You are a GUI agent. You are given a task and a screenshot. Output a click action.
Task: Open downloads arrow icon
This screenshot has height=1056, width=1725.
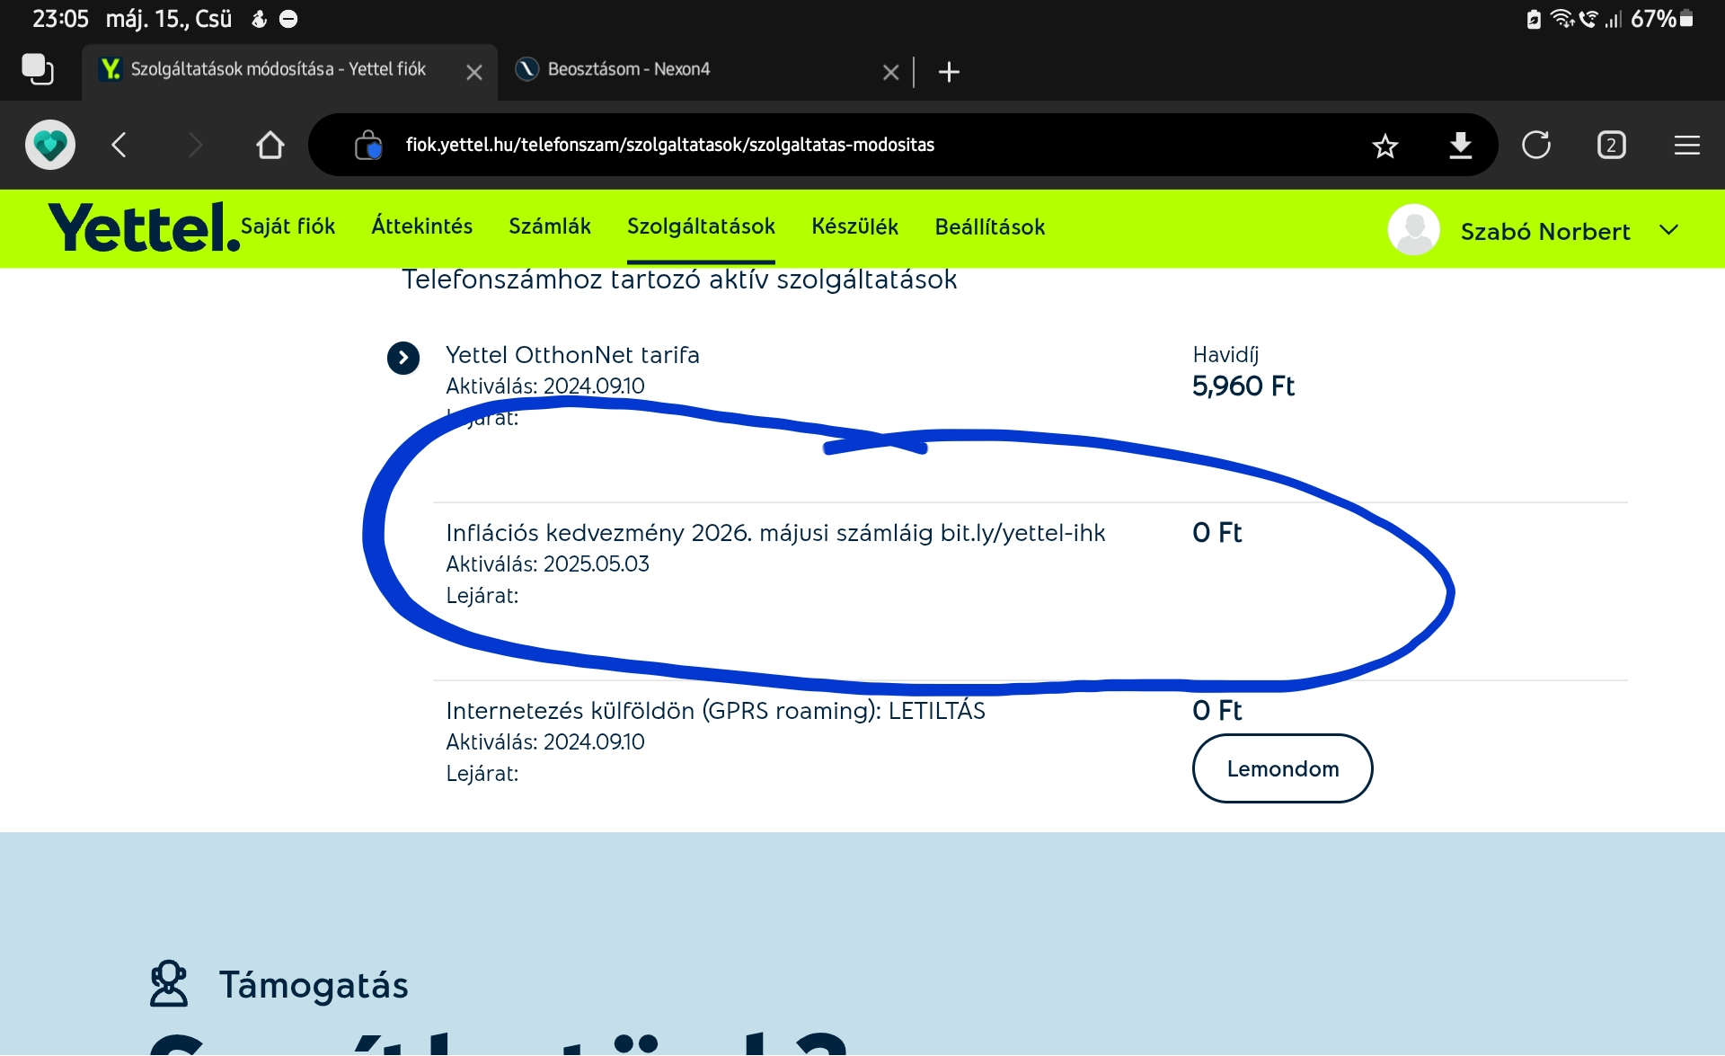coord(1461,145)
